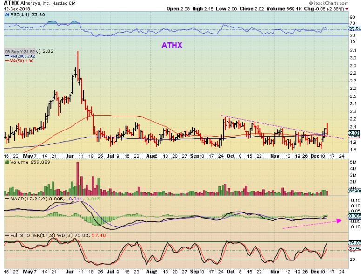Image resolution: width=361 pixels, height=274 pixels.
Task: Click the 0.15 MACD scale label
Action: [355, 200]
